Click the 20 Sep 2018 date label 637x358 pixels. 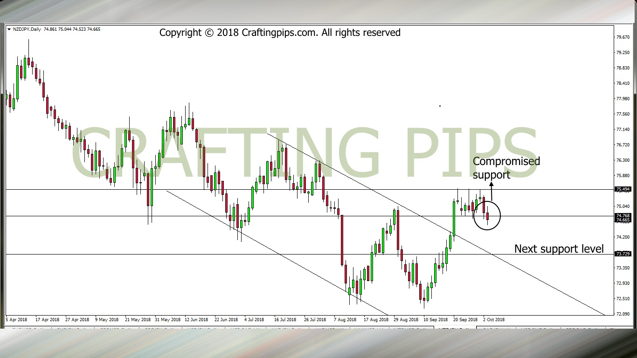click(x=465, y=320)
